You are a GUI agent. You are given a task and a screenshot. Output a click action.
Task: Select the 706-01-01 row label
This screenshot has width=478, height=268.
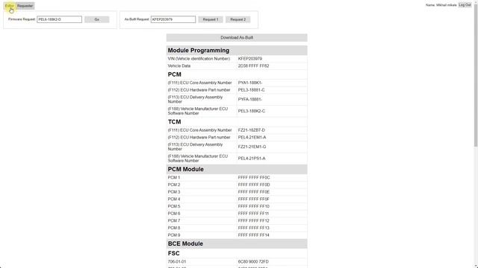point(177,261)
